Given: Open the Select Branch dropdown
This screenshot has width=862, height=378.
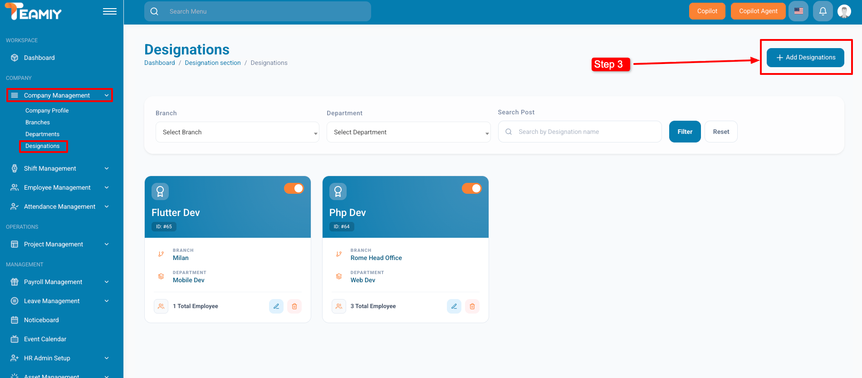Looking at the screenshot, I should (x=237, y=132).
